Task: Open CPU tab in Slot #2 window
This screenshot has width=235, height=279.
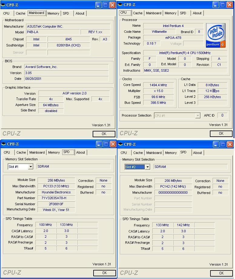Action: pyautogui.click(x=124, y=153)
